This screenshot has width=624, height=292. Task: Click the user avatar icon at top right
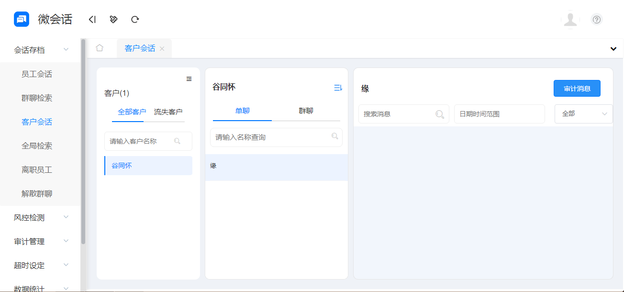(x=570, y=20)
